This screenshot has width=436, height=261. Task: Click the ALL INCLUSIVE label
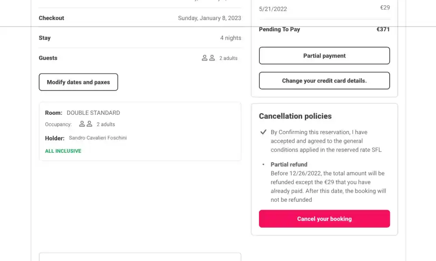tap(63, 151)
